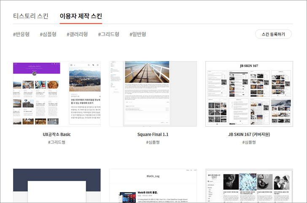This screenshot has width=307, height=203.
Task: Open the dark navy header skin thumbnail
Action: pos(57,186)
